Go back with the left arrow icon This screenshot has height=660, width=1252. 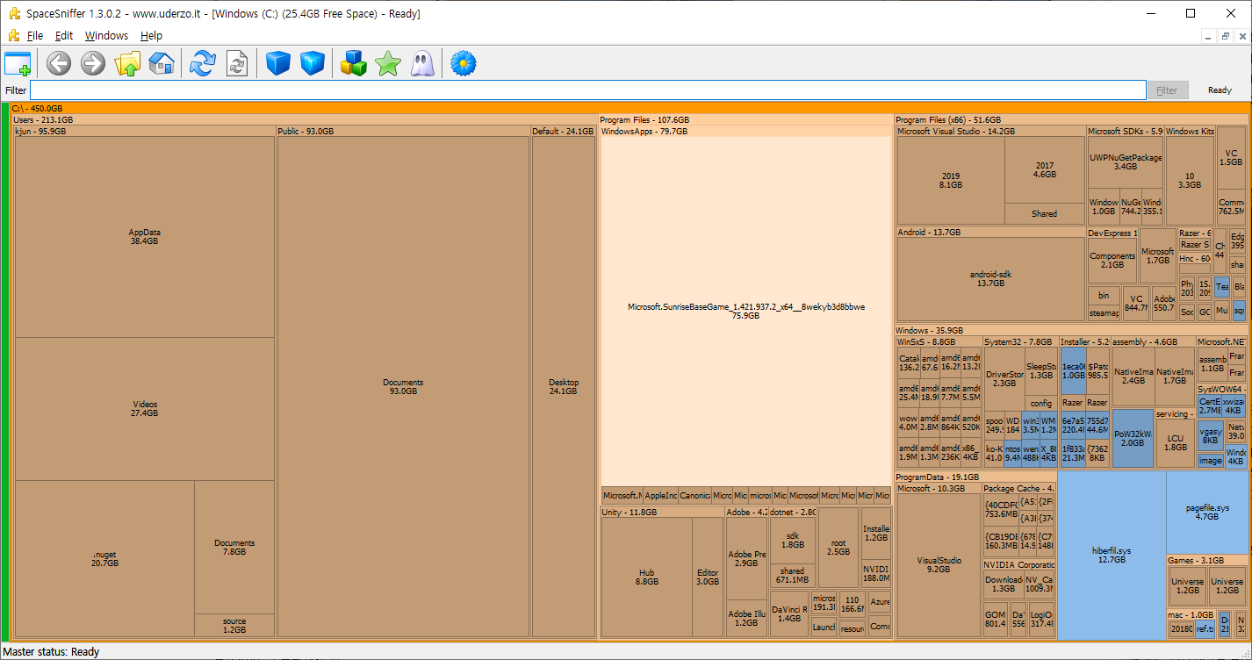click(59, 63)
